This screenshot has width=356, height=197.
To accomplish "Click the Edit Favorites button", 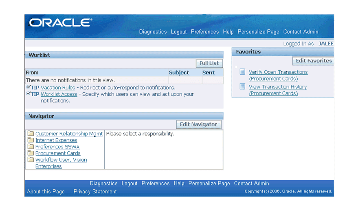I will pyautogui.click(x=314, y=61).
